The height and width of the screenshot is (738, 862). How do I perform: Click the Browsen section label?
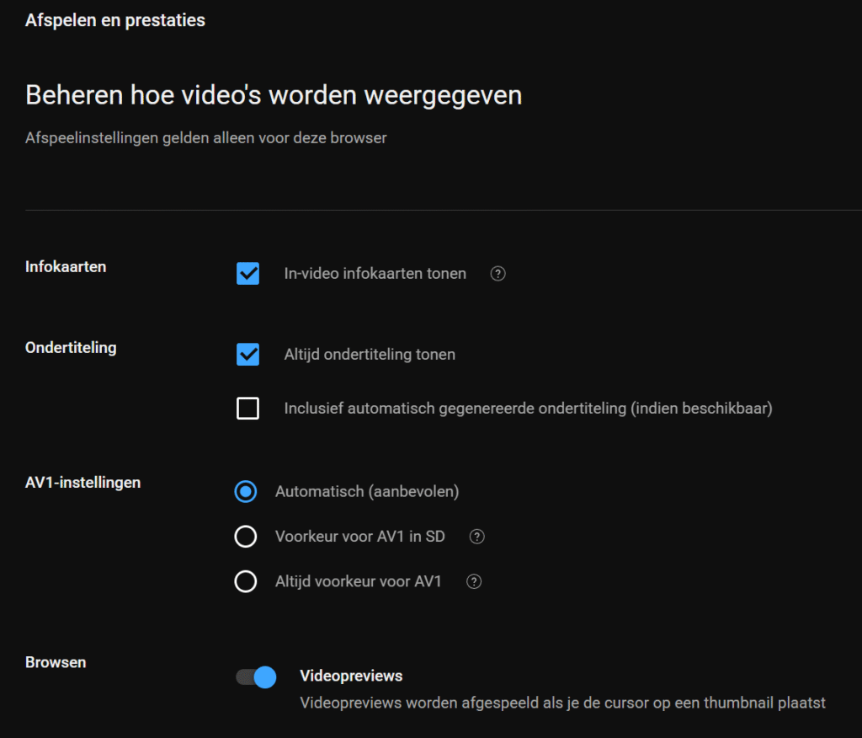[x=56, y=662]
